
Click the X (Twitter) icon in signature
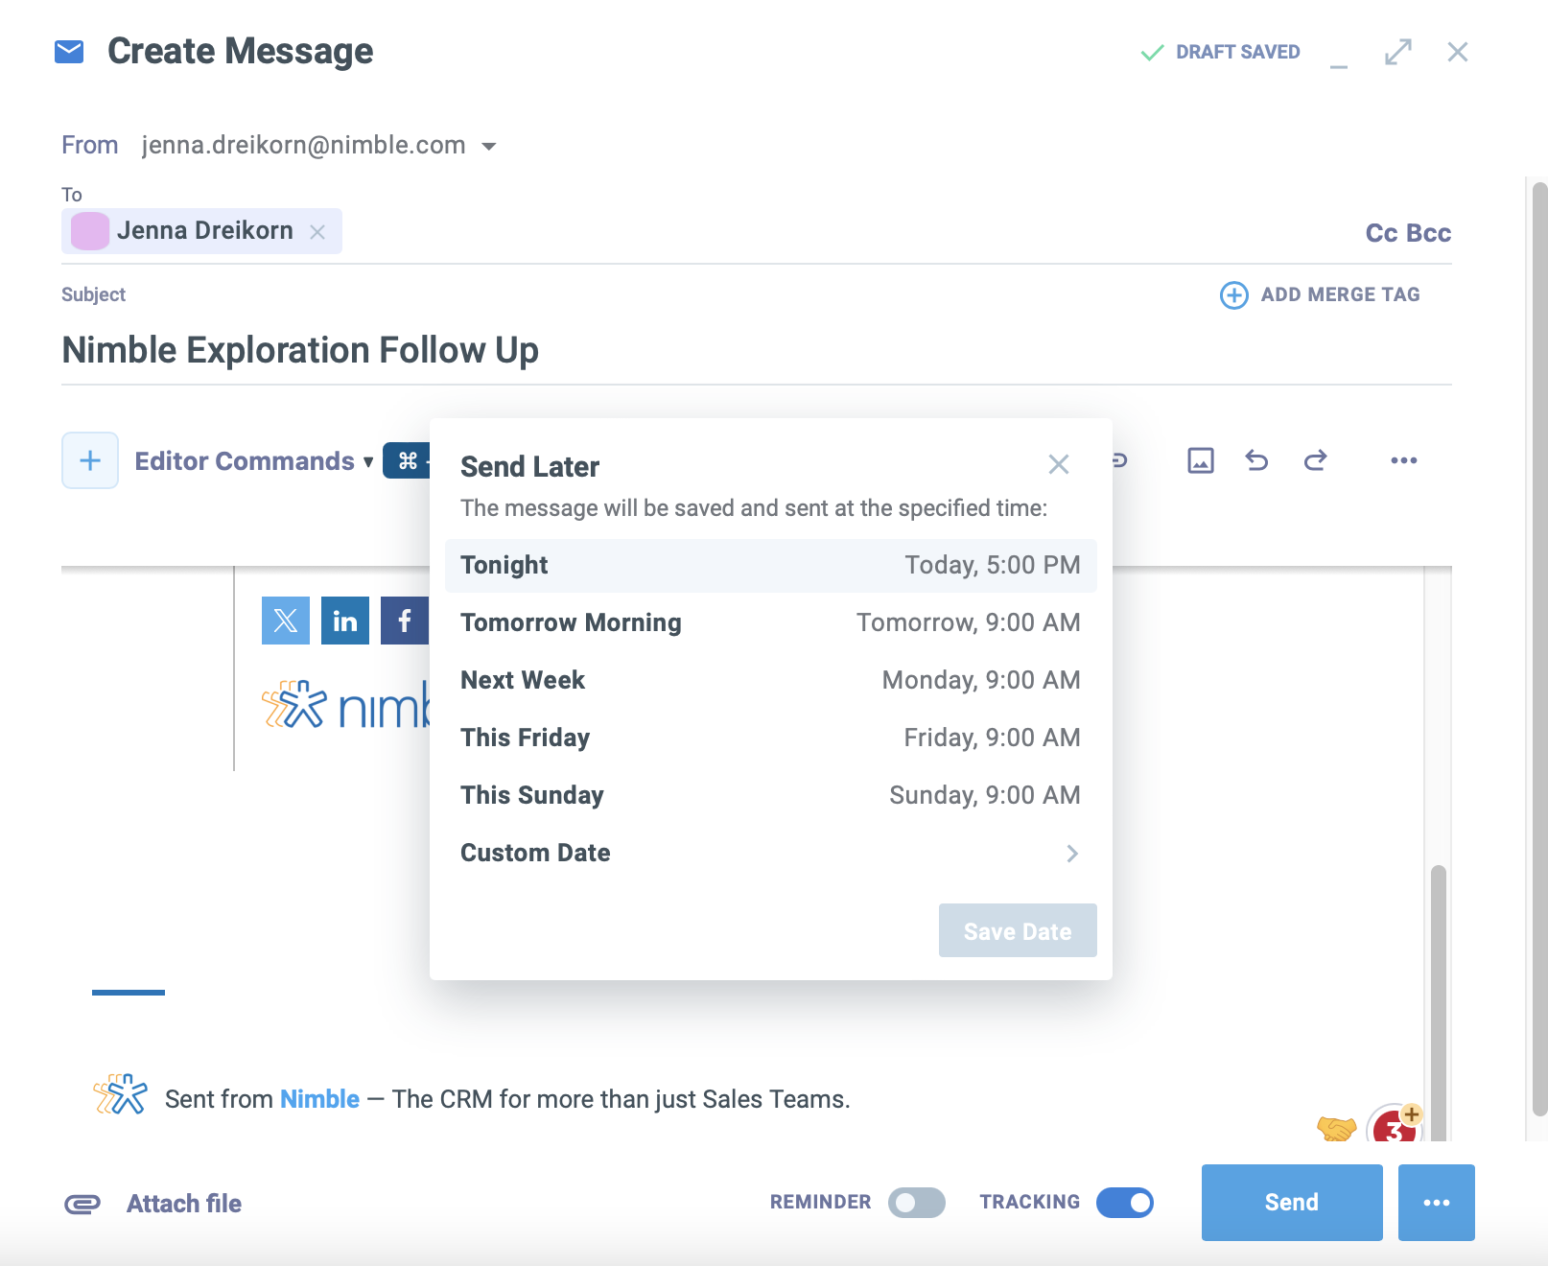[x=286, y=621]
